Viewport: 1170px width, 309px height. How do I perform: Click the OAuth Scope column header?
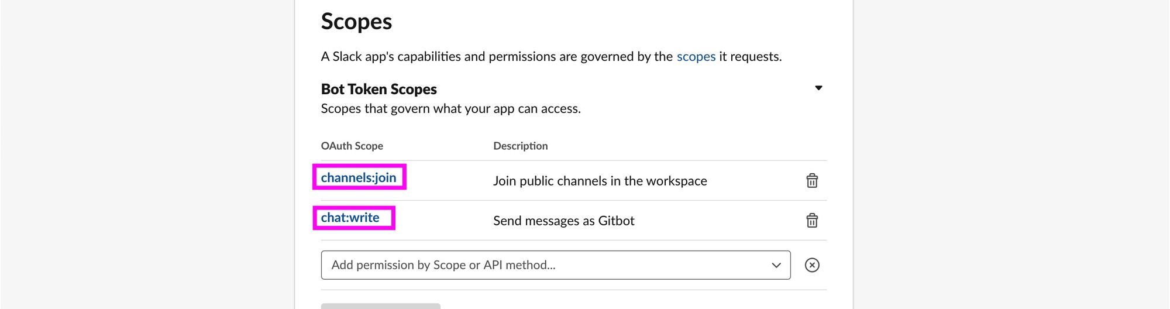(352, 146)
